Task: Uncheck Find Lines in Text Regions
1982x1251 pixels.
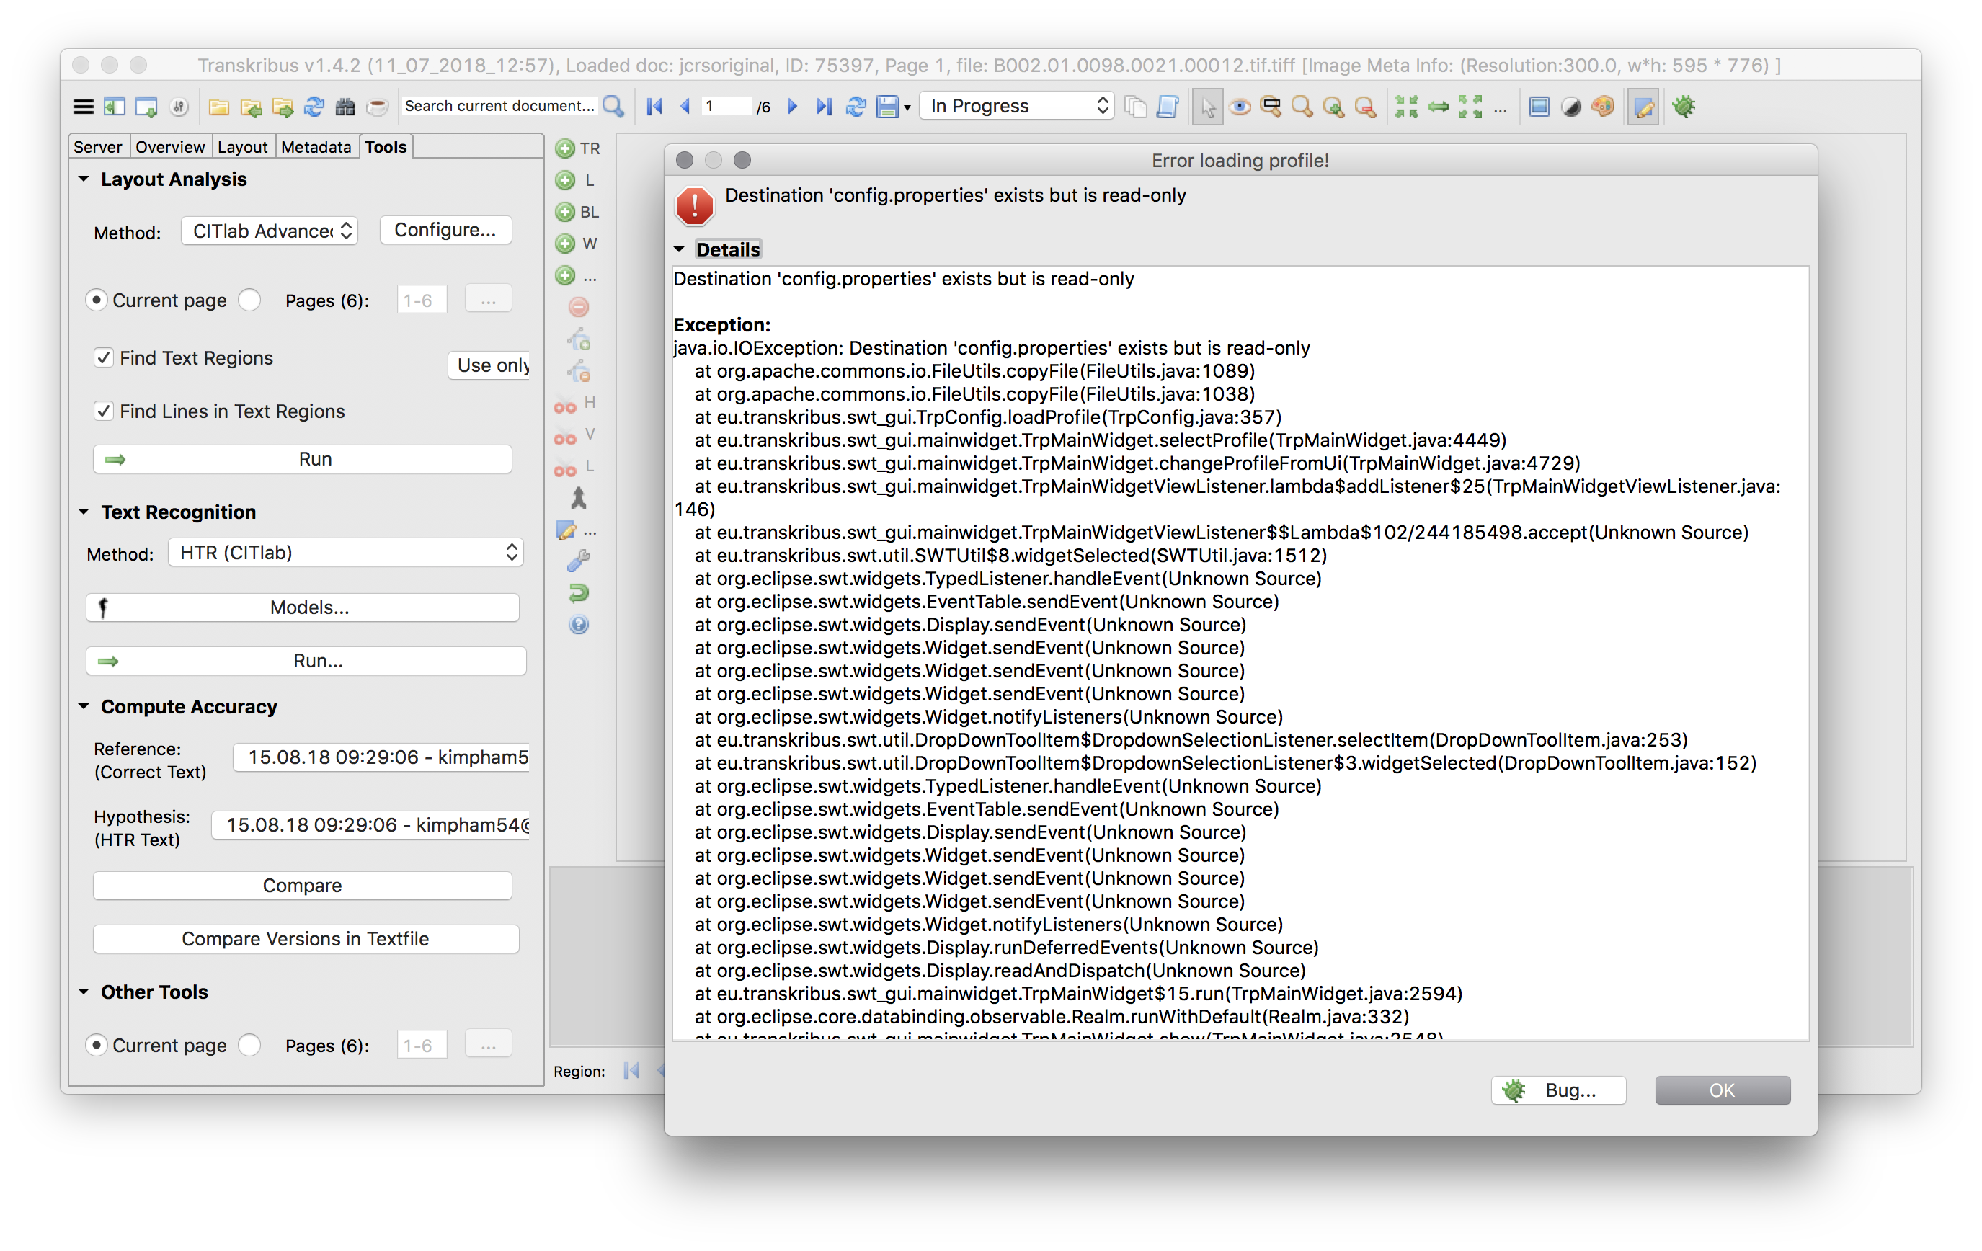Action: click(x=103, y=411)
